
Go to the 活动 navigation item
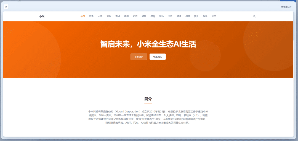(x=161, y=16)
